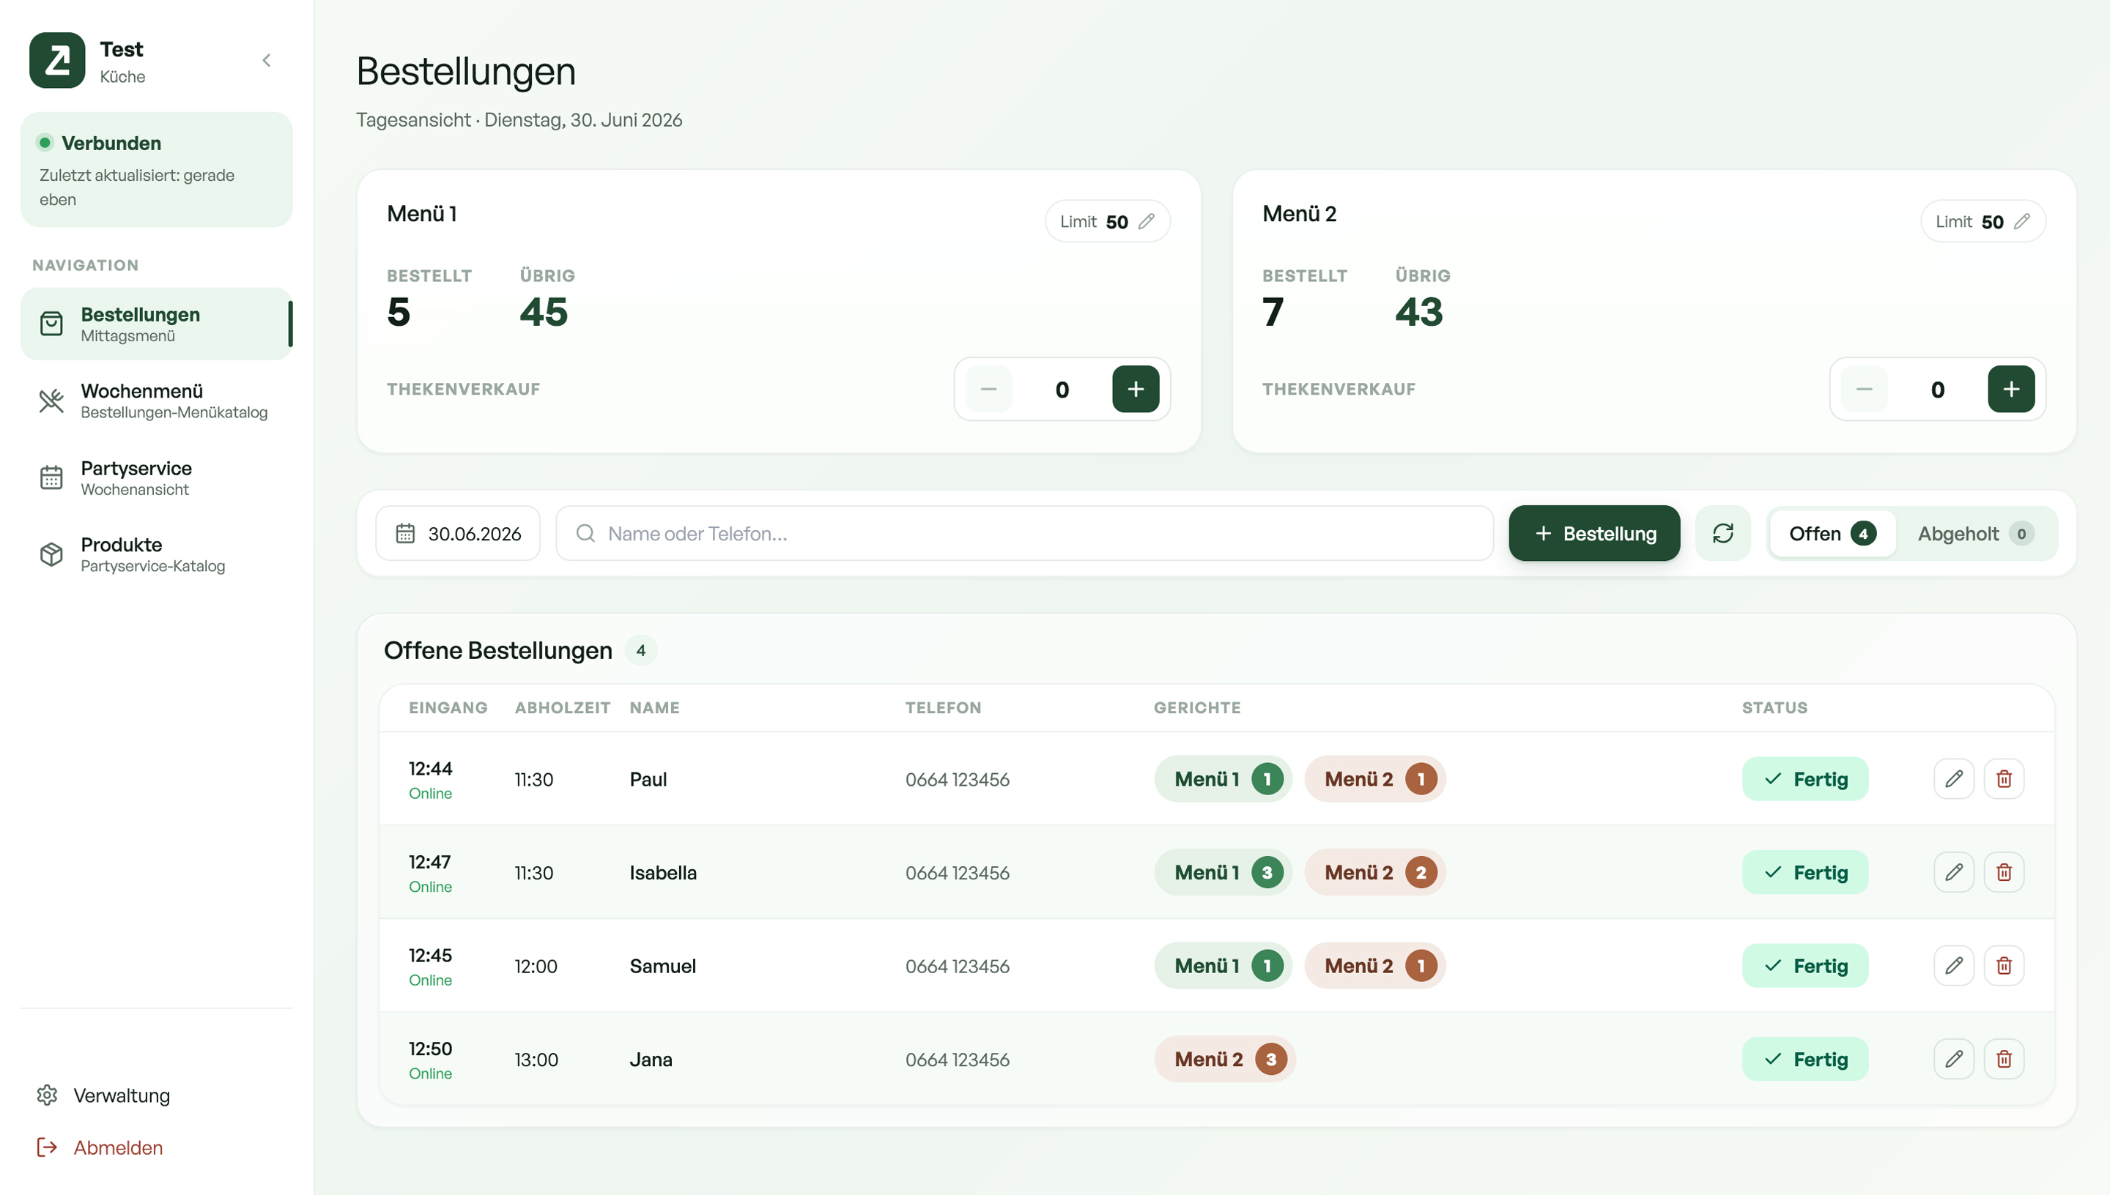Image resolution: width=2110 pixels, height=1195 pixels.
Task: Open Partyservice Wochenansicht in the navigation
Action: pos(156,477)
